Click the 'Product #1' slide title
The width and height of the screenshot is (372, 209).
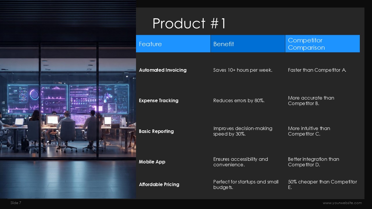tap(189, 24)
